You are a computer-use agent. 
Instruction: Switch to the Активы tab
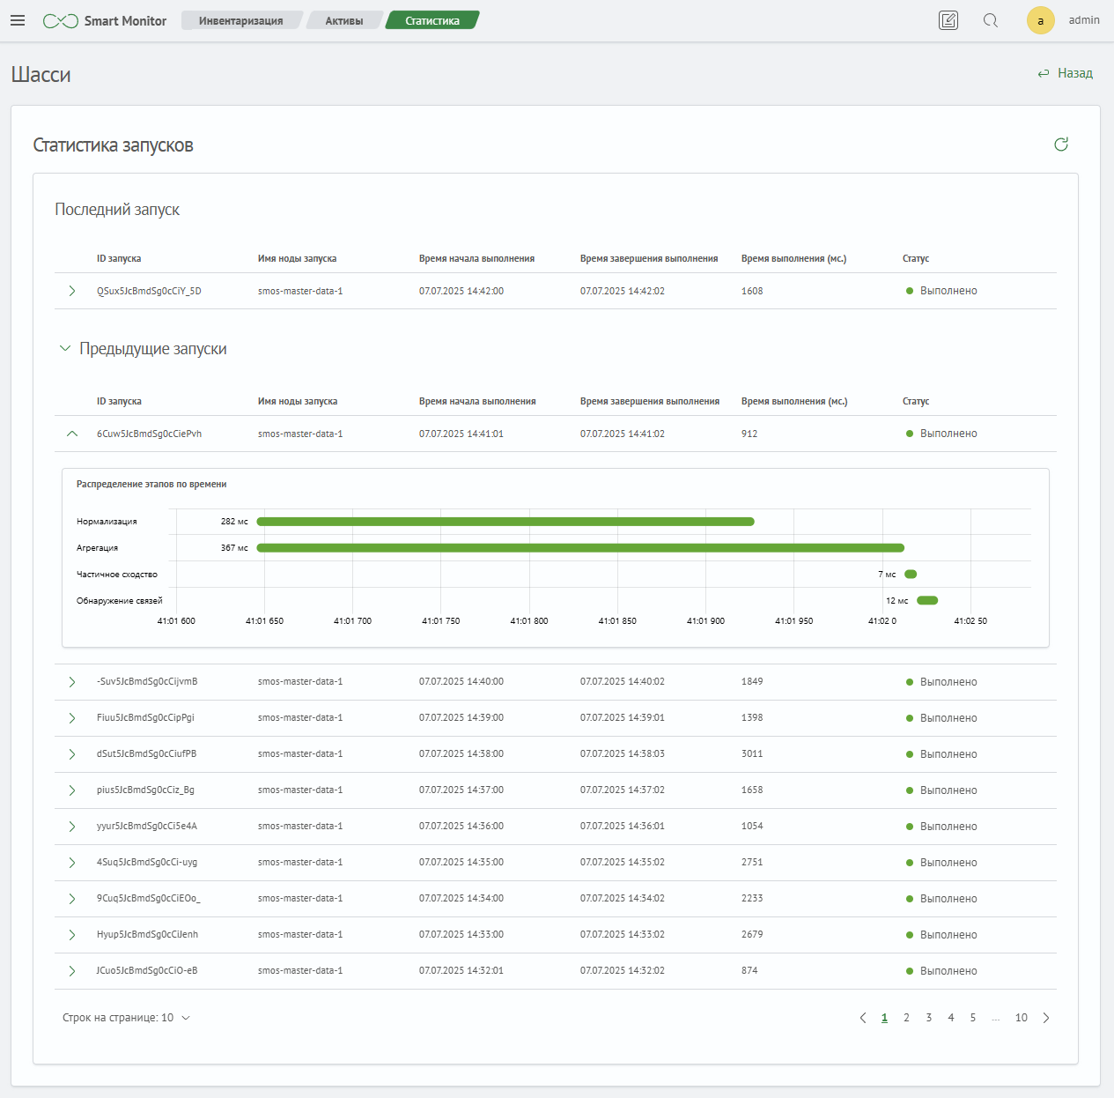(344, 20)
